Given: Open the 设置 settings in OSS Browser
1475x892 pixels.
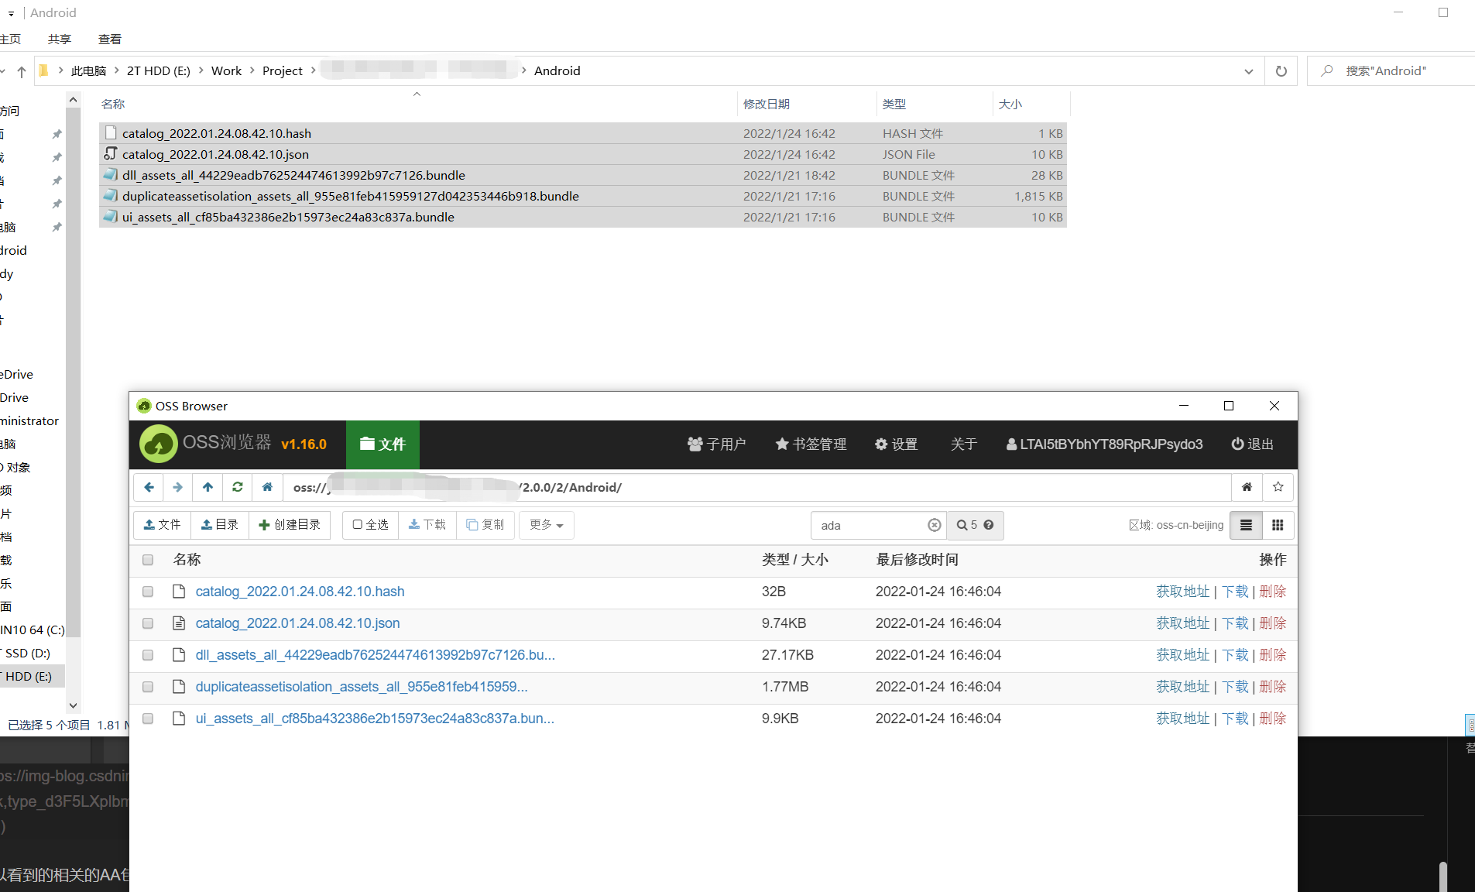Looking at the screenshot, I should pyautogui.click(x=896, y=444).
